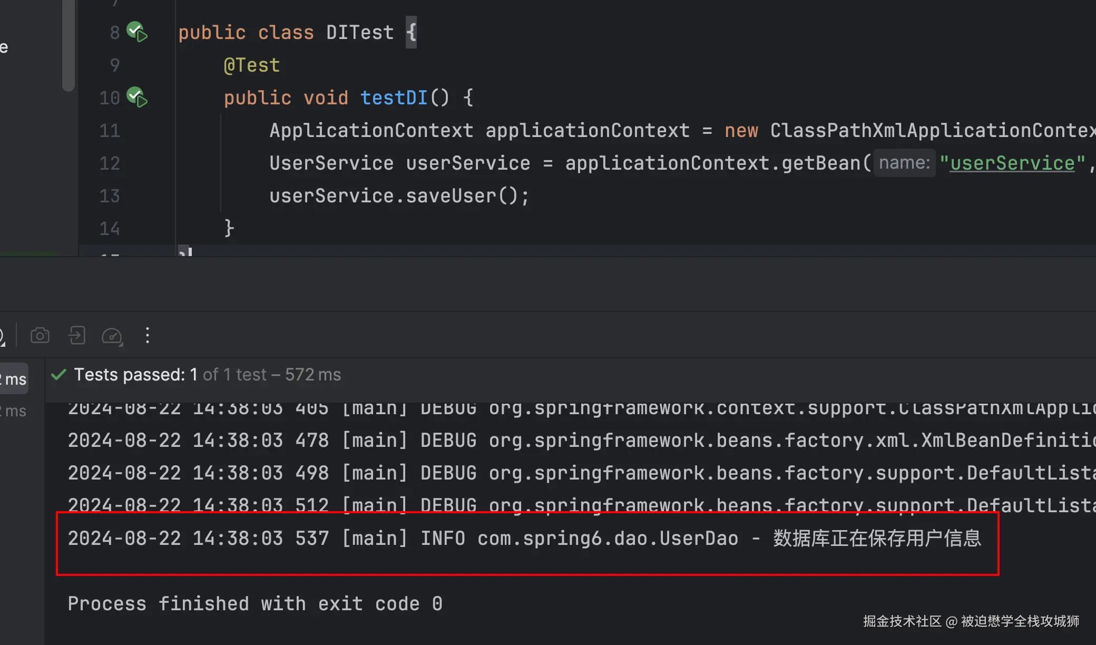The image size is (1096, 645).
Task: Click the underlined "userService" string
Action: (1012, 163)
